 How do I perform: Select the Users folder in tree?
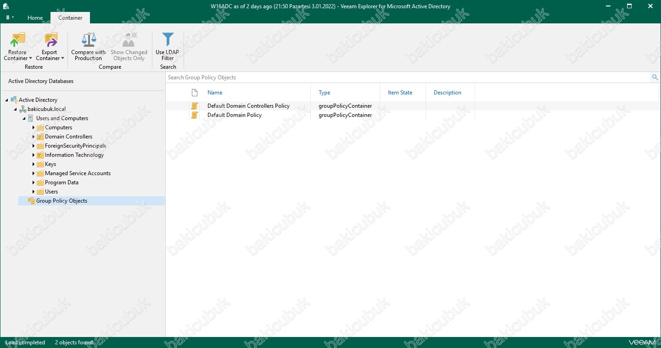pyautogui.click(x=51, y=192)
